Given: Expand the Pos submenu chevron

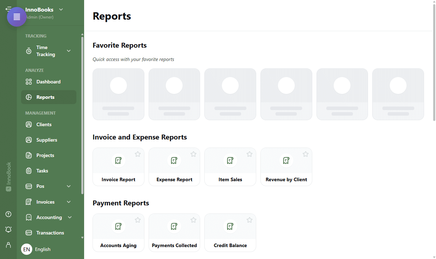Looking at the screenshot, I should (69, 186).
